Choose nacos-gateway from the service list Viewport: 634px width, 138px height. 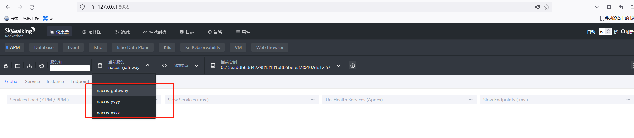[124, 90]
